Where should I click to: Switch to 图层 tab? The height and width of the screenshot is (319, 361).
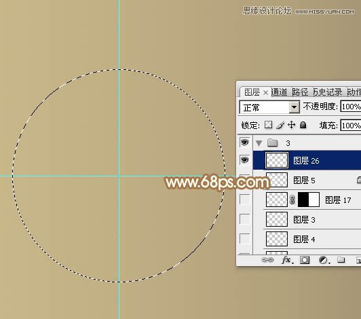click(x=252, y=92)
